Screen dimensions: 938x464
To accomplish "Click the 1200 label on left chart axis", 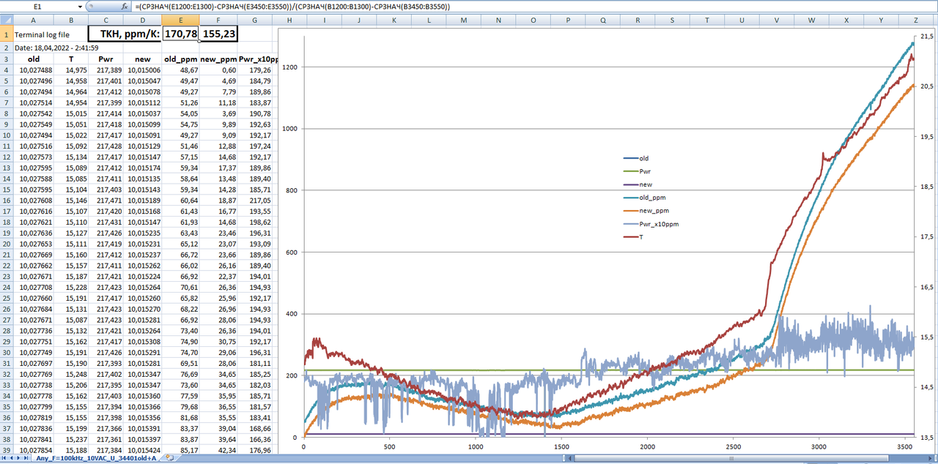I will pyautogui.click(x=291, y=67).
